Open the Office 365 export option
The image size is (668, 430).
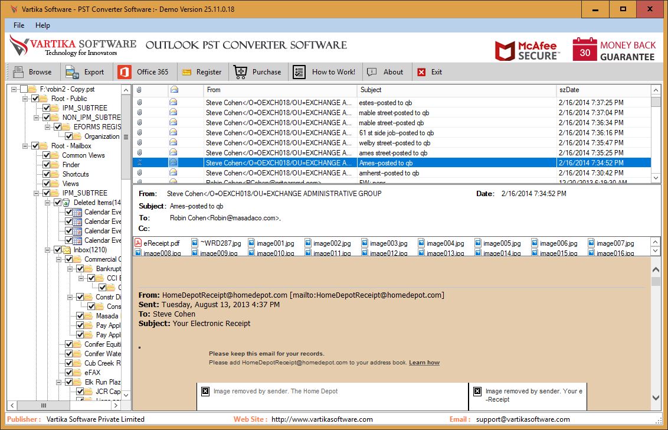[143, 72]
